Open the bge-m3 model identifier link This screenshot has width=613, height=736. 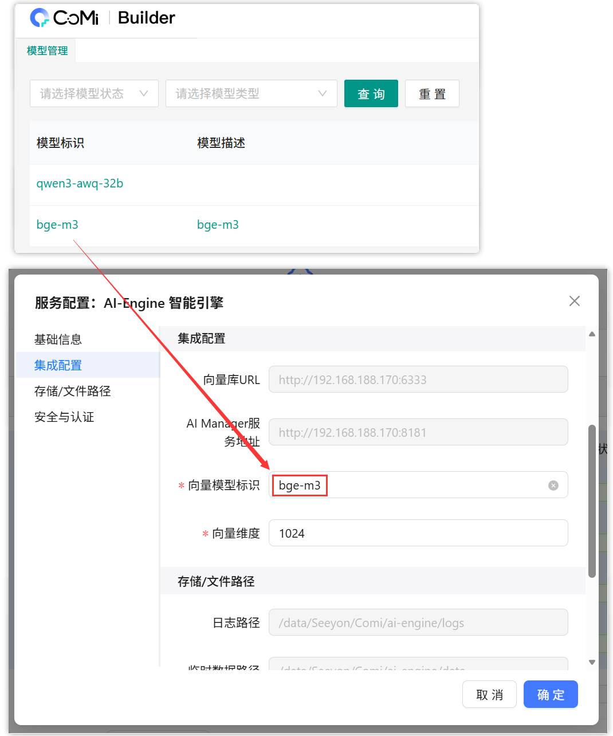click(57, 225)
